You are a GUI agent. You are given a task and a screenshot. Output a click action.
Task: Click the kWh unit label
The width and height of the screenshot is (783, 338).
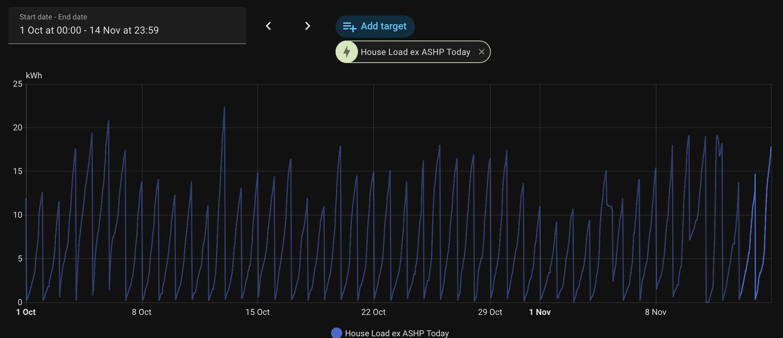coord(34,76)
